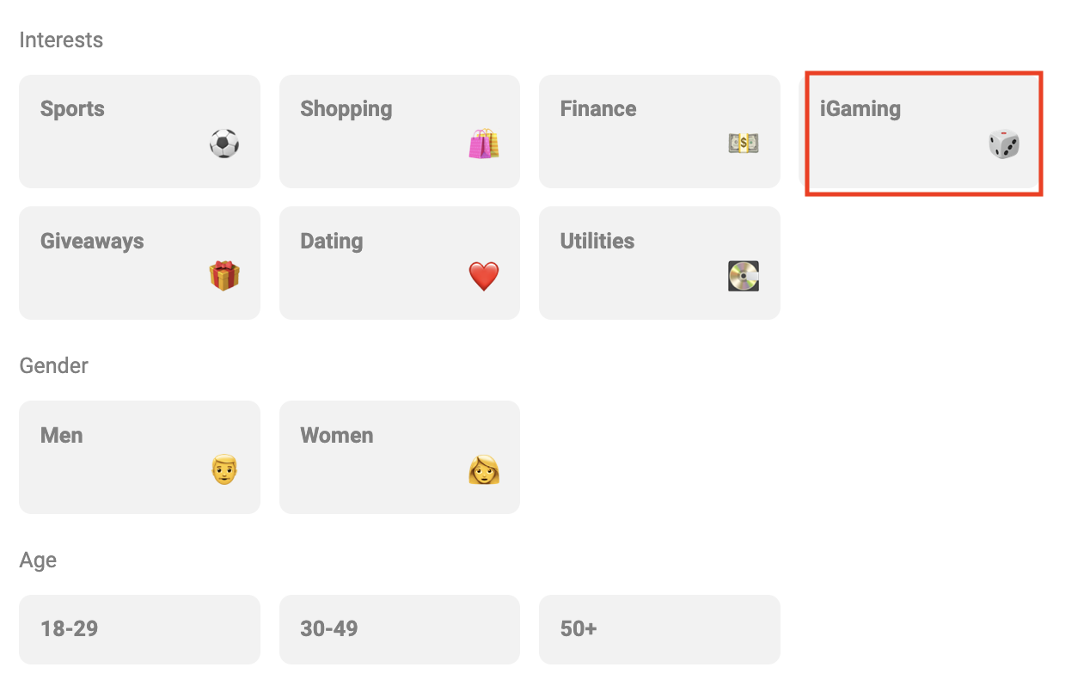Toggle the Giveaways interest label
Image resolution: width=1090 pixels, height=692 pixels.
pyautogui.click(x=92, y=242)
